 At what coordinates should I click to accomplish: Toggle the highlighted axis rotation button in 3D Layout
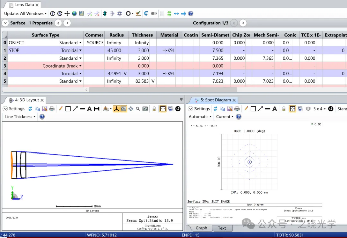click(116, 109)
